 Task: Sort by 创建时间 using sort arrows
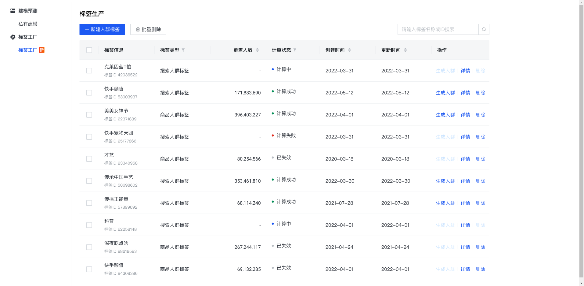[349, 50]
